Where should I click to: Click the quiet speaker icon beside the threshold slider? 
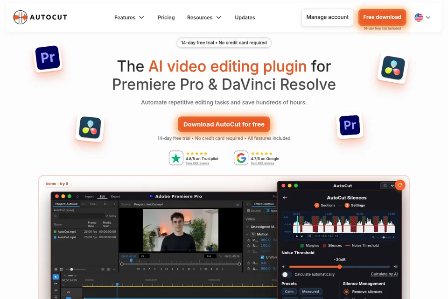[284, 267]
